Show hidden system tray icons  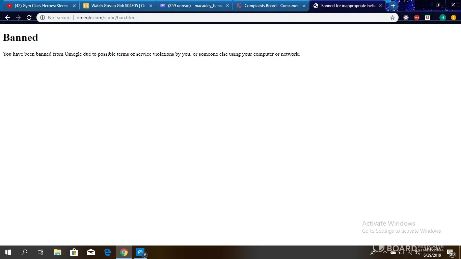(x=385, y=252)
